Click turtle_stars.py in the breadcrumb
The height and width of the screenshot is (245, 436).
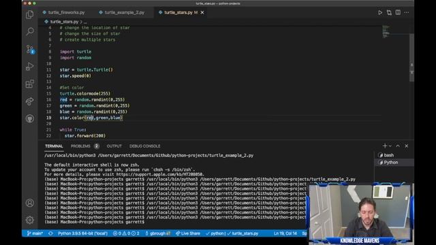pyautogui.click(x=64, y=22)
